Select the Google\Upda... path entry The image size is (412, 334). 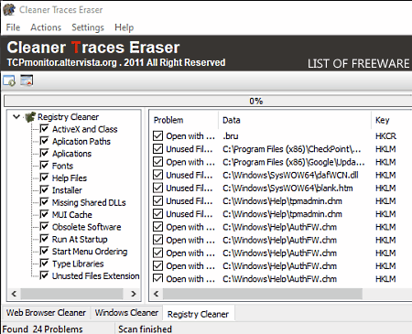tap(294, 162)
